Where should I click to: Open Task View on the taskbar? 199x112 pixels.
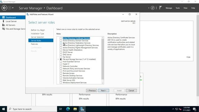[61, 109]
